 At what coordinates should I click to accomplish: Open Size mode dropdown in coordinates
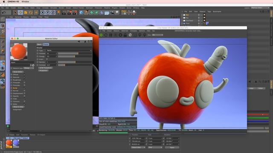[155, 147]
